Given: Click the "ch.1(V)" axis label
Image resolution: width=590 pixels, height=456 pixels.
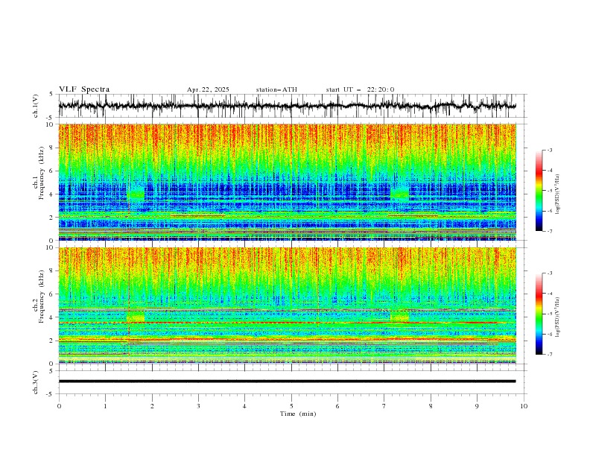Looking at the screenshot, I should click(36, 106).
